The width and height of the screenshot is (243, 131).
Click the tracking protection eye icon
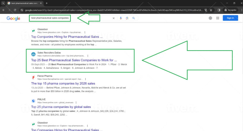[x=205, y=10]
